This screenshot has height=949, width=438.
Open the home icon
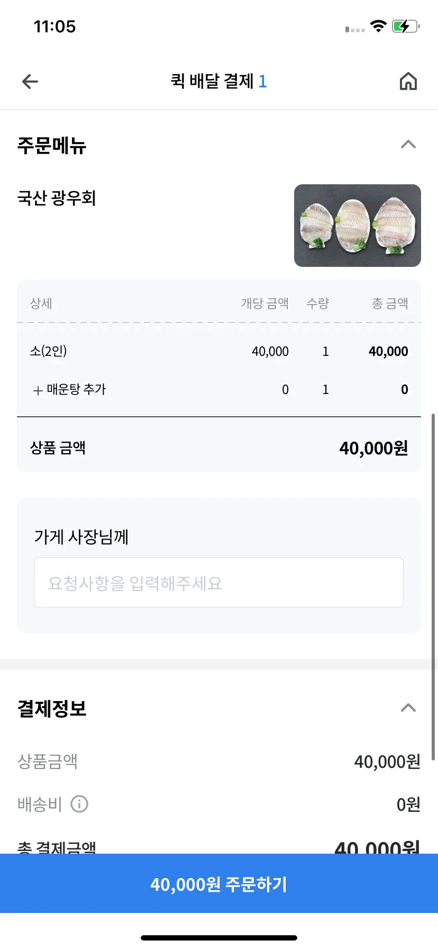point(408,82)
